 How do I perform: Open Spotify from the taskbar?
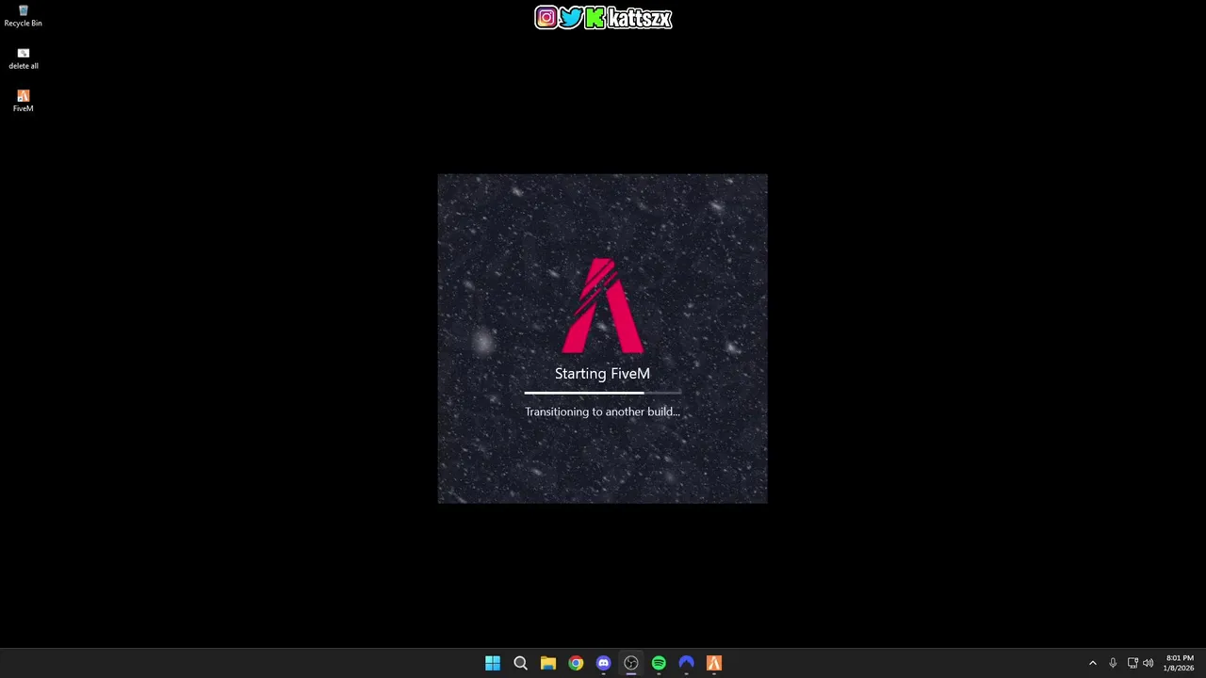click(659, 663)
